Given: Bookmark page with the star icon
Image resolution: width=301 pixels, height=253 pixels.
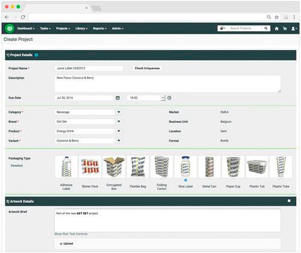Looking at the screenshot, I should 277,17.
